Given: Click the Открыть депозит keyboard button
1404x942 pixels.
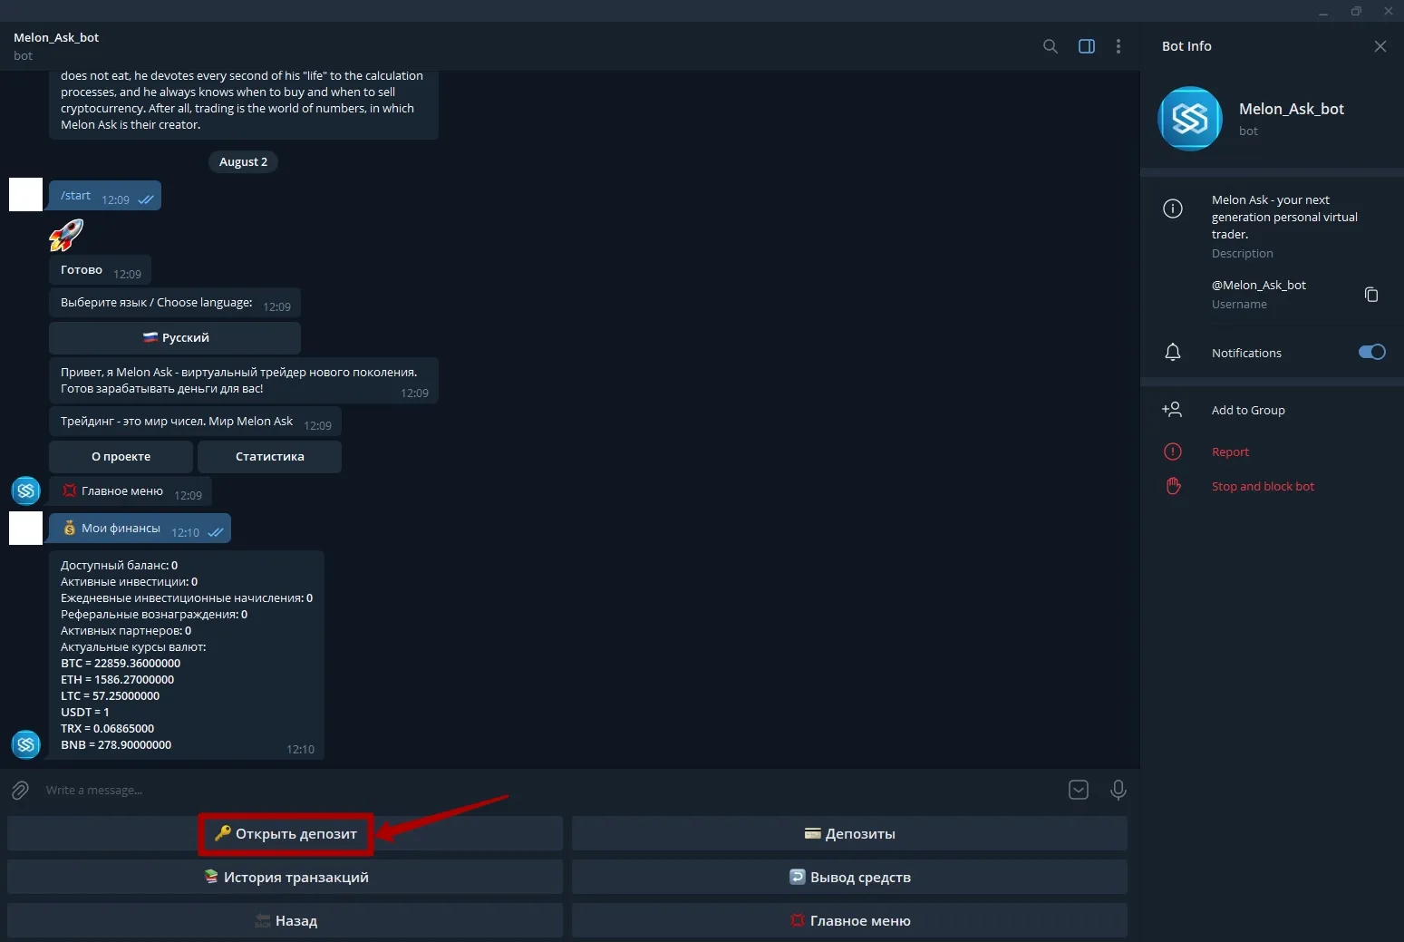Looking at the screenshot, I should 286,833.
